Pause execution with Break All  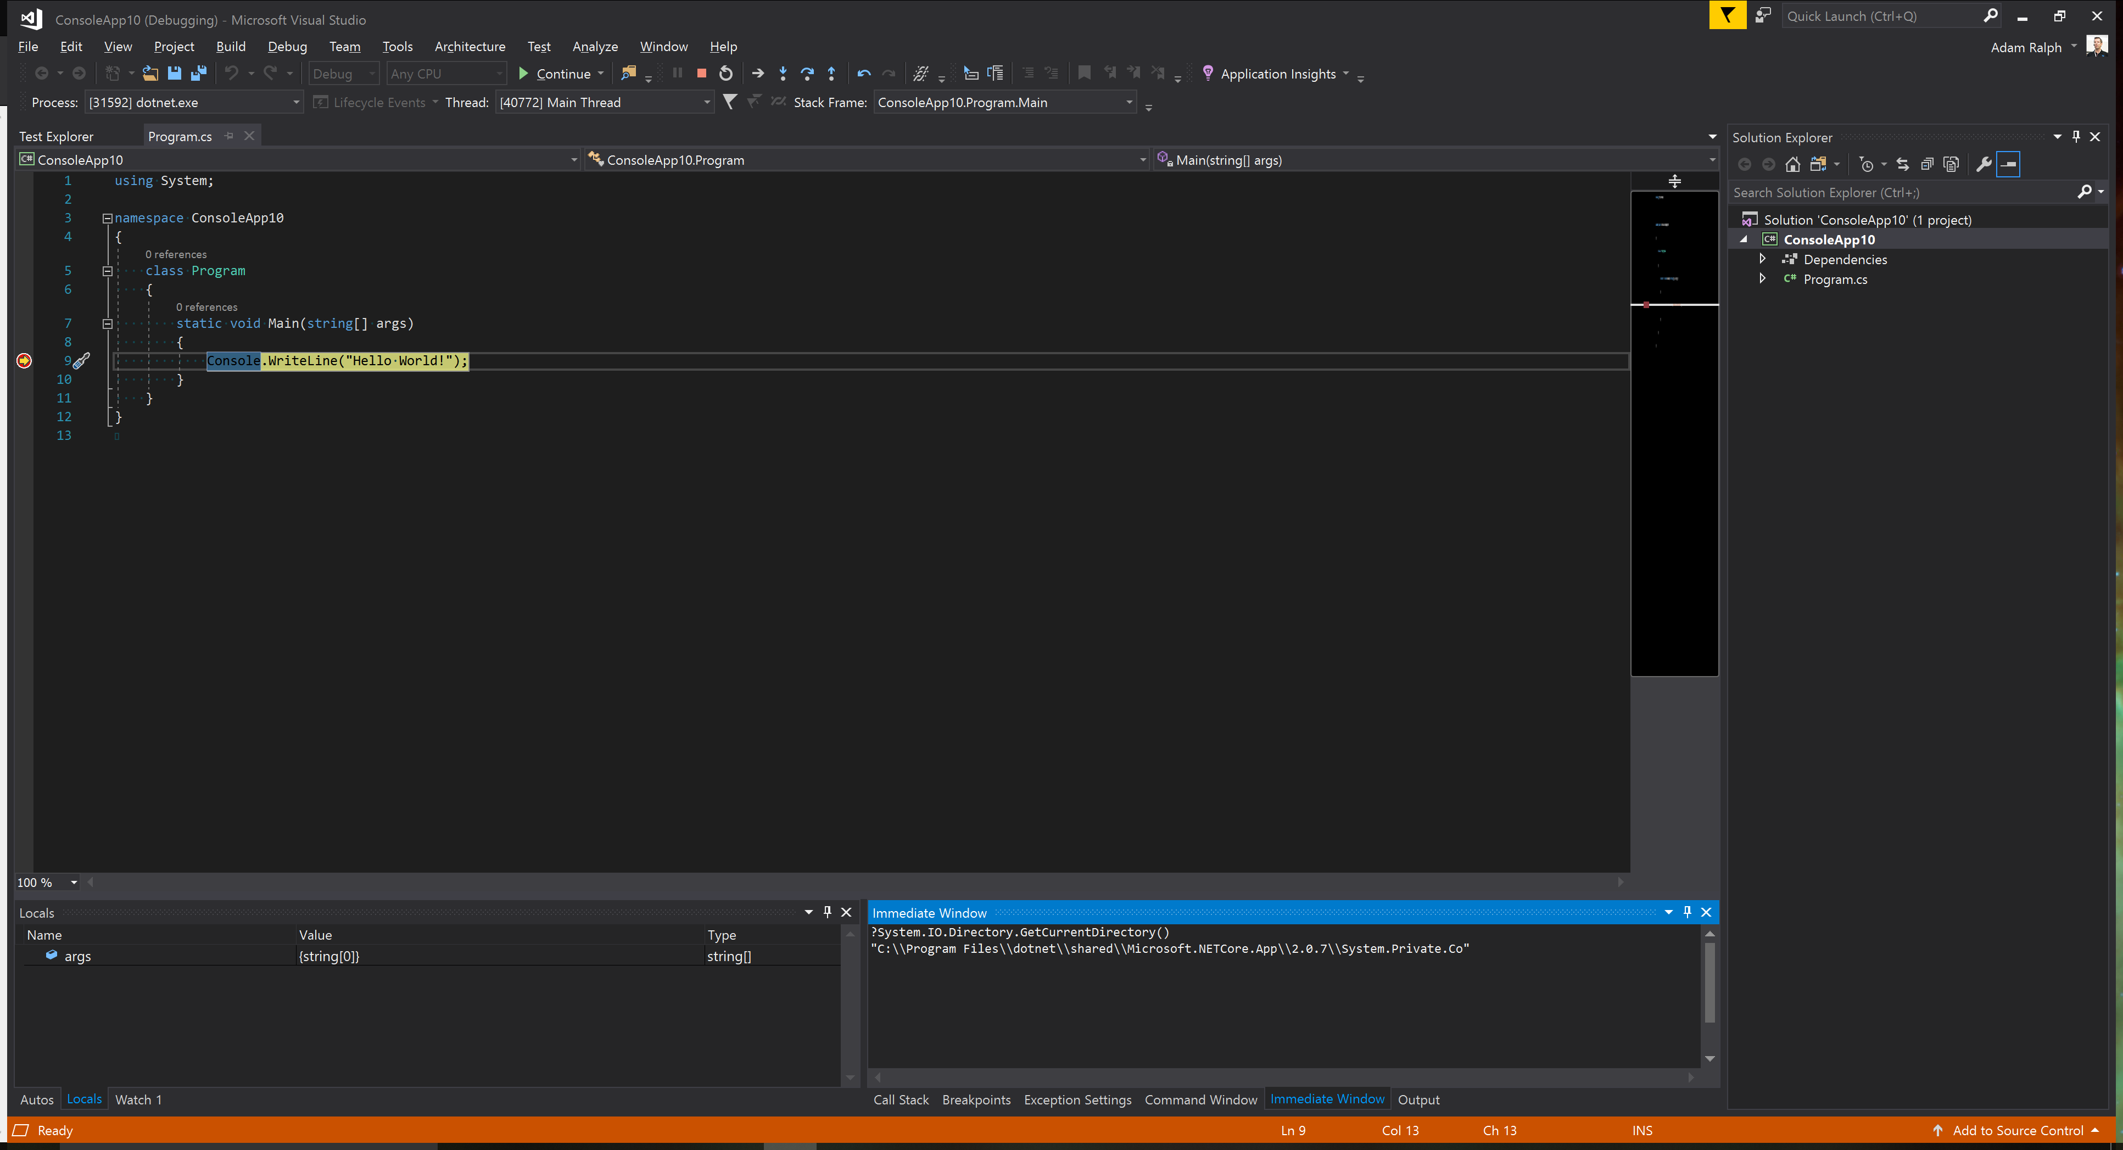coord(676,74)
